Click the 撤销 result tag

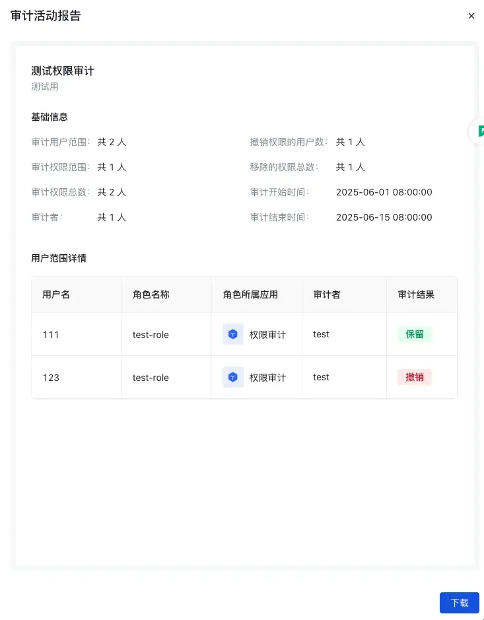point(415,377)
